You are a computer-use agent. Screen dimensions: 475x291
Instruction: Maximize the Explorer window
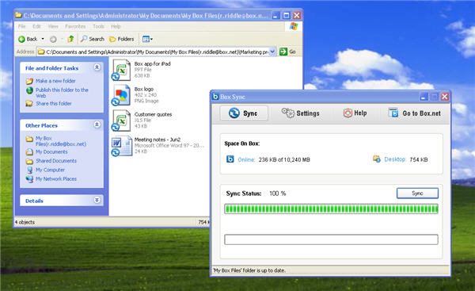[286, 16]
